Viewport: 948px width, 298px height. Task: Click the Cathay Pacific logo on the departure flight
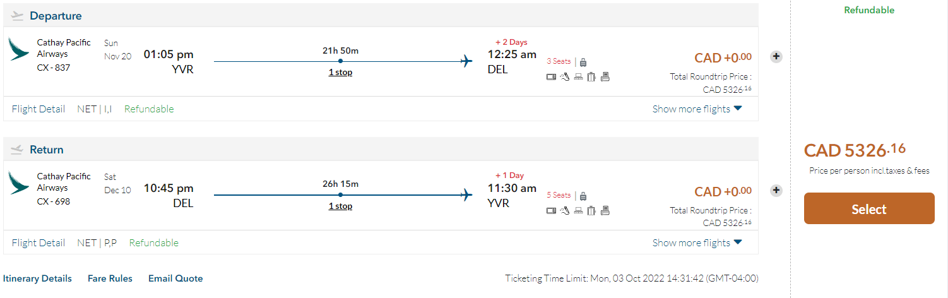point(18,49)
